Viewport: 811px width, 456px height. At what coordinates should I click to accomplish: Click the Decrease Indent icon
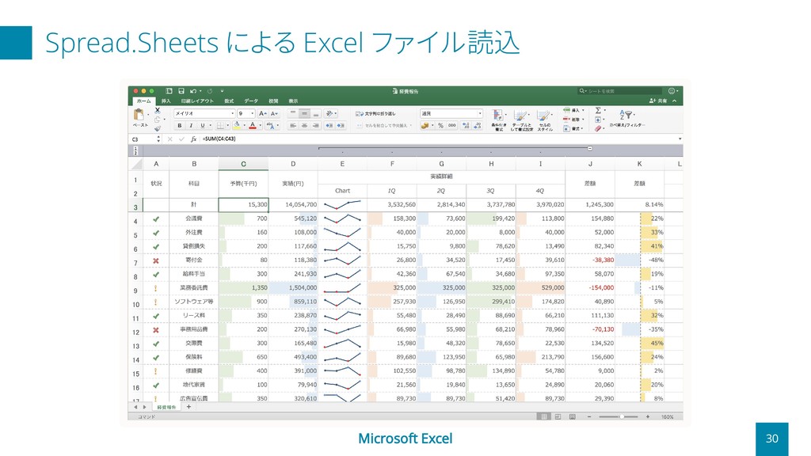pyautogui.click(x=329, y=126)
